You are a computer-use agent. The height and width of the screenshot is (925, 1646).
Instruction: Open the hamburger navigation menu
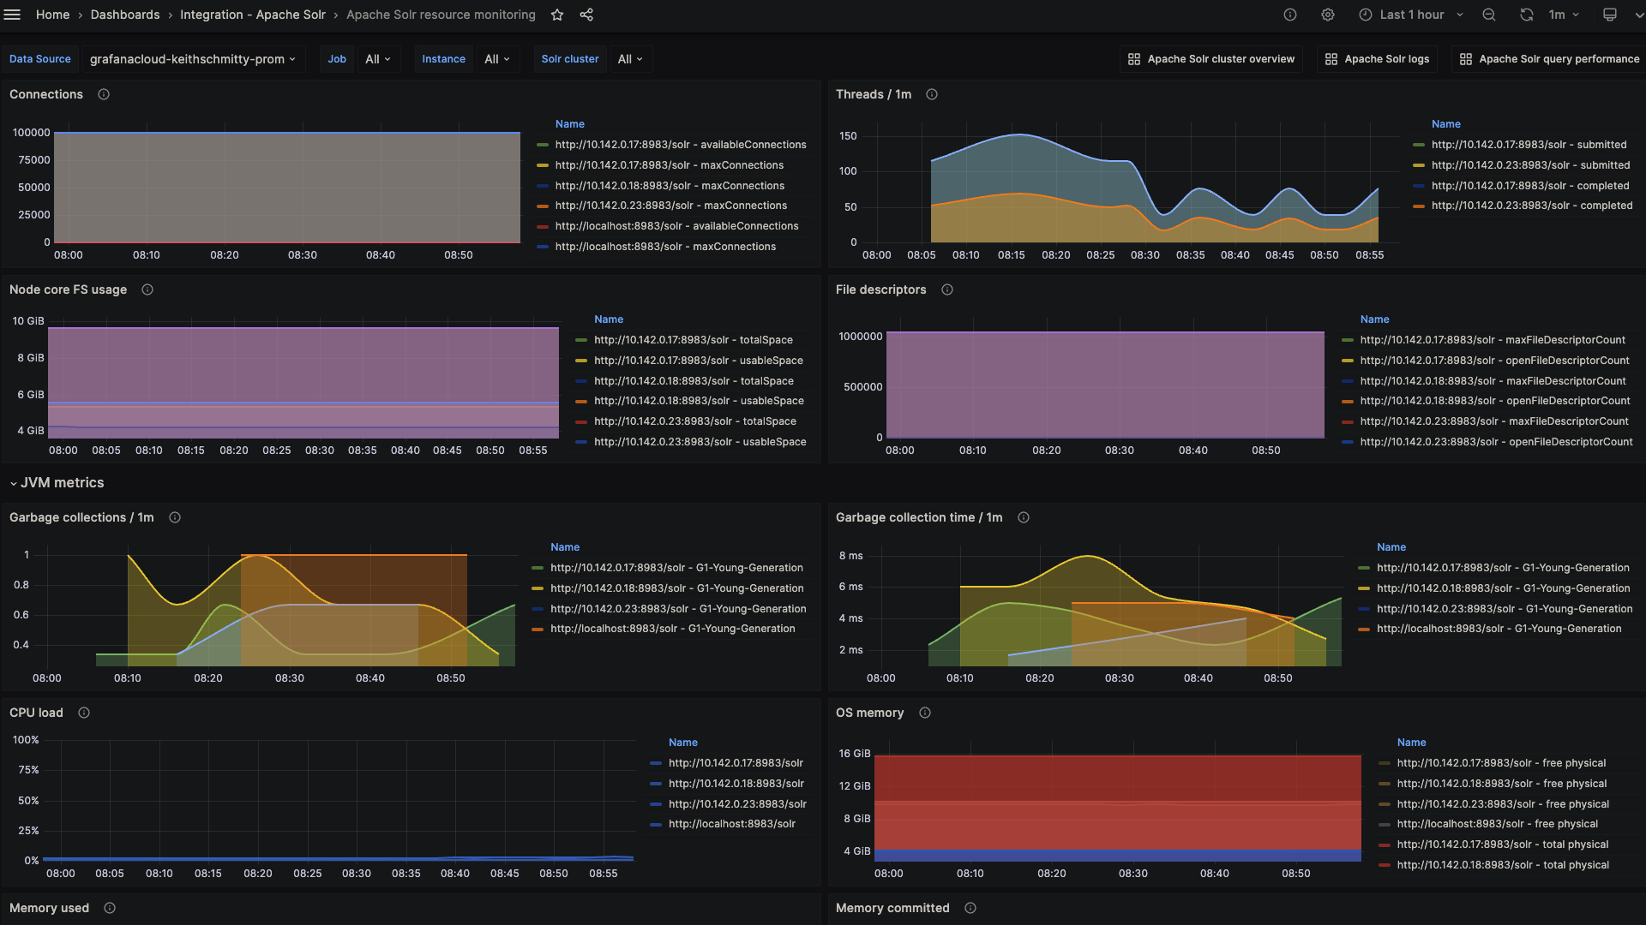tap(12, 15)
